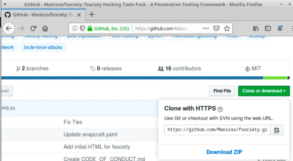Show tracking protection shield info
Image resolution: width=293 pixels, height=161 pixels.
tap(82, 28)
